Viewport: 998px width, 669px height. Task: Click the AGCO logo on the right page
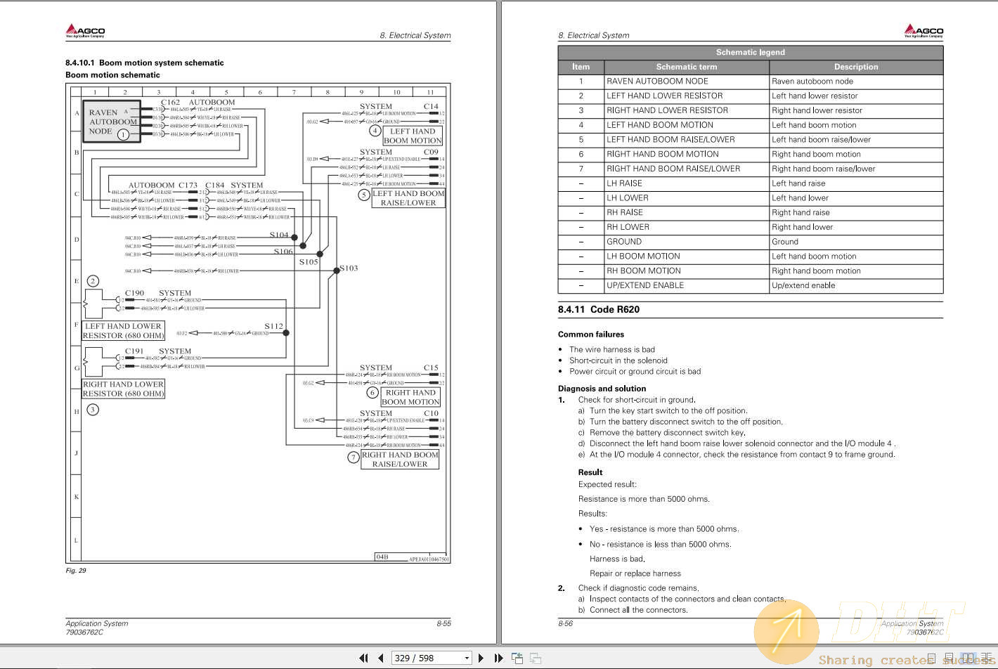point(924,30)
